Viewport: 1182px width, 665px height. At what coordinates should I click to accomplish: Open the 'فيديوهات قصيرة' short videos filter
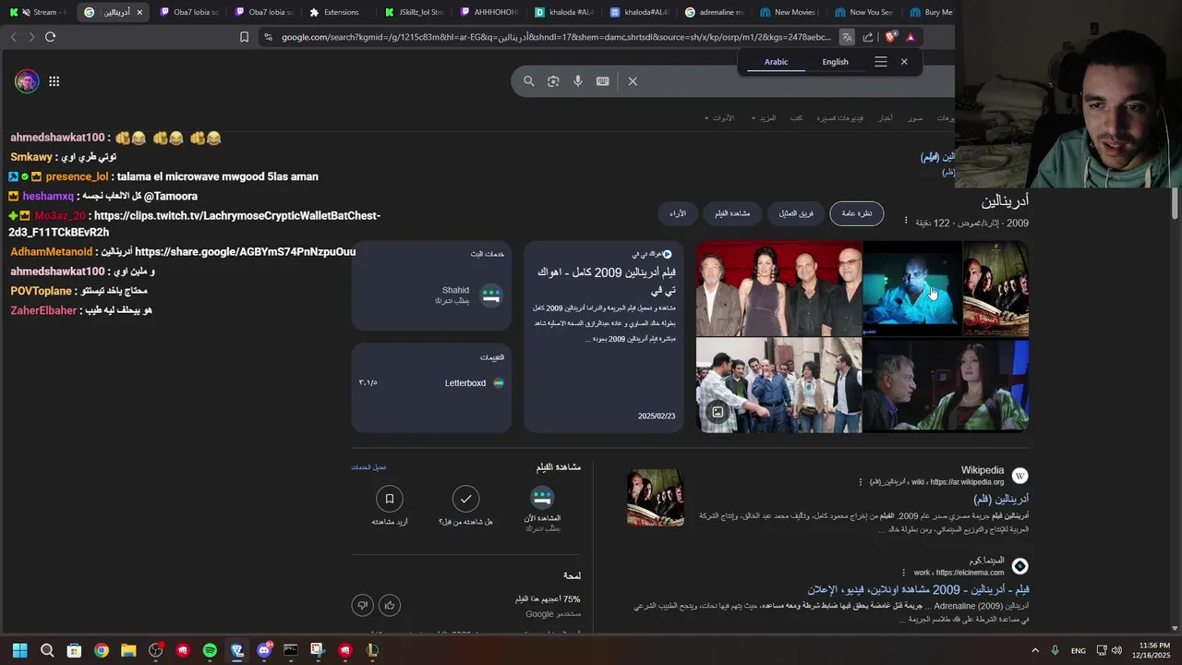(841, 118)
